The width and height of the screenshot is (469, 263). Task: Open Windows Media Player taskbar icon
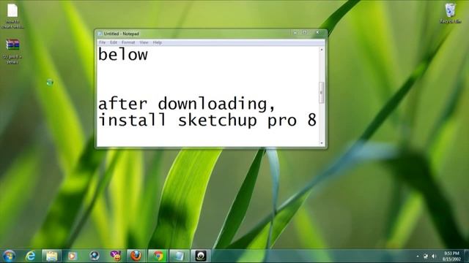[72, 256]
